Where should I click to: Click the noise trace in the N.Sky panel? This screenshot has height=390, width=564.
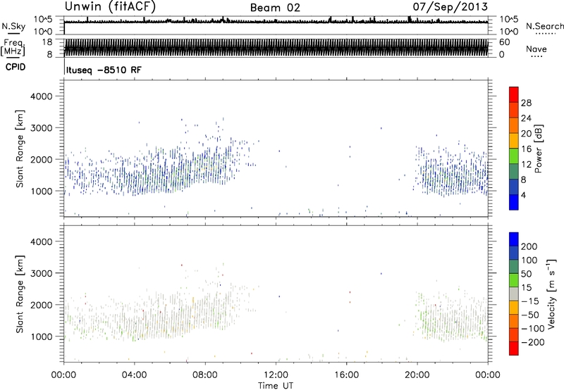click(x=276, y=22)
